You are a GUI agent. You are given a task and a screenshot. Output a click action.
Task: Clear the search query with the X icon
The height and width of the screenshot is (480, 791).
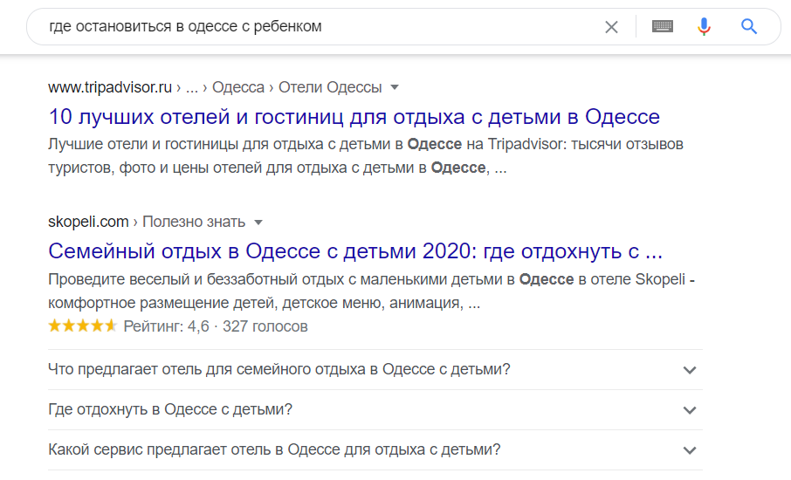(611, 27)
